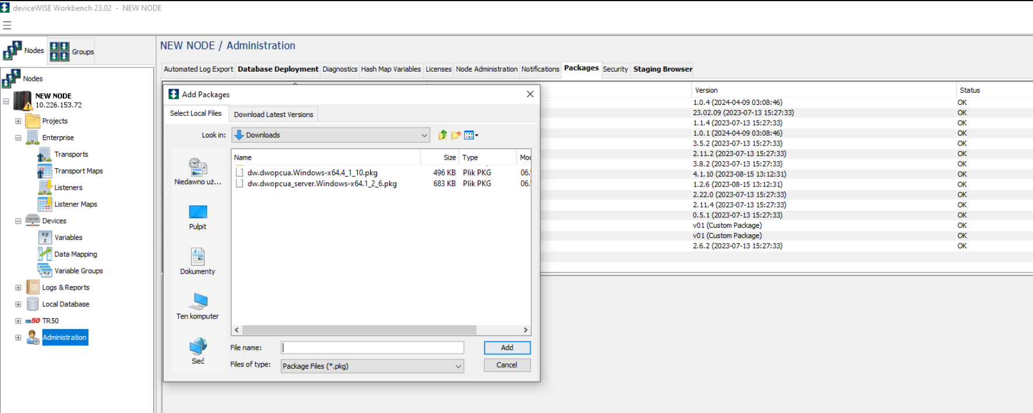
Task: Click the Projects folder icon in the tree
Action: click(x=33, y=121)
